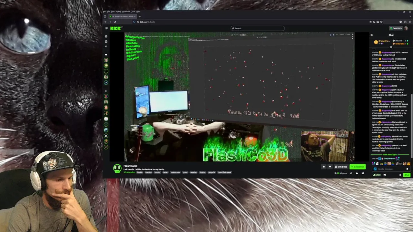Open Browse icon in Kick sidebar
This screenshot has width=413, height=232.
point(106,41)
